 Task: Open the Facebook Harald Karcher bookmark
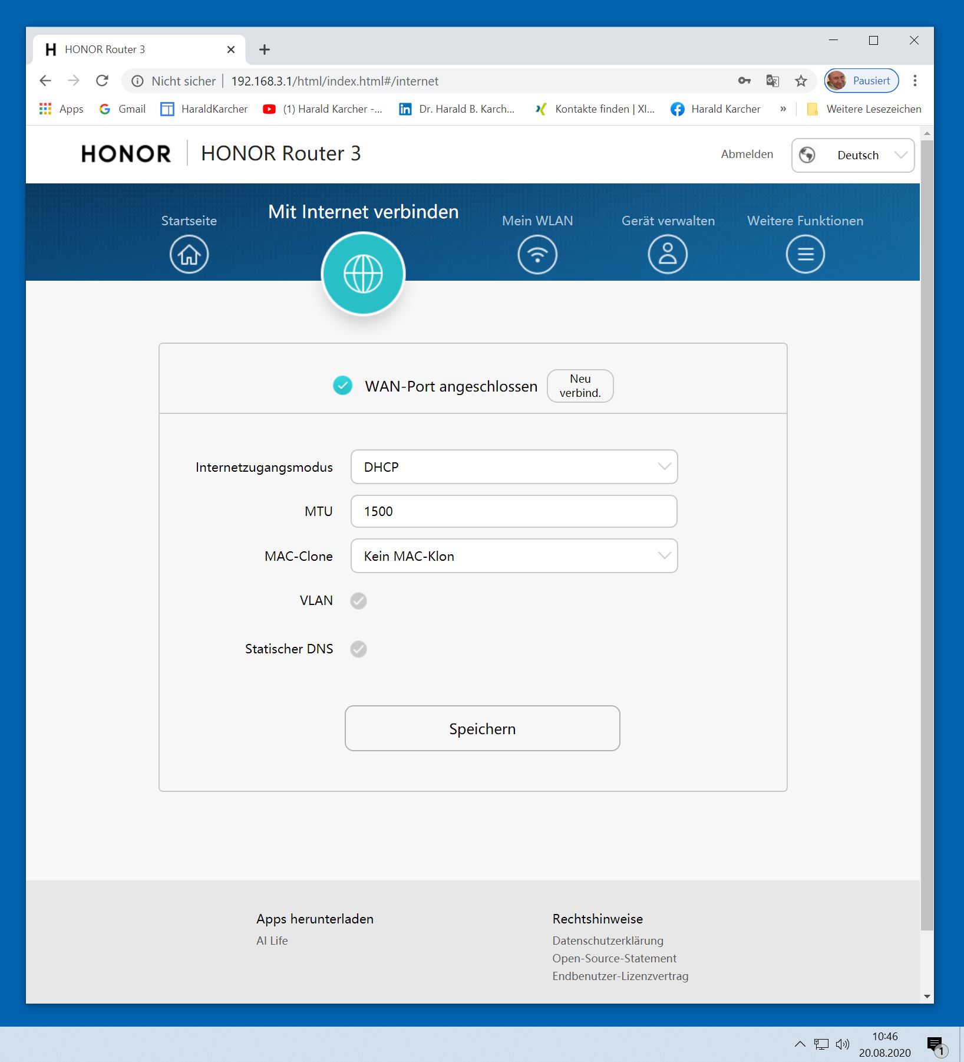tap(715, 109)
